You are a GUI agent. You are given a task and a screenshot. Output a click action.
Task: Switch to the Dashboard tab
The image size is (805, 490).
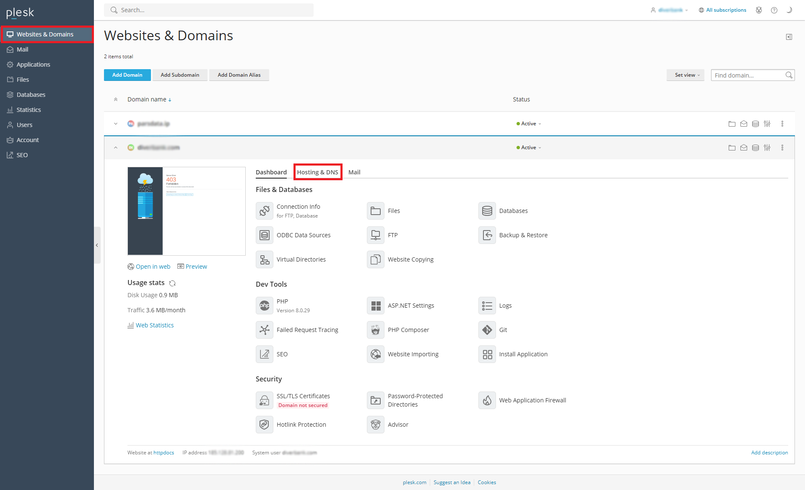271,172
